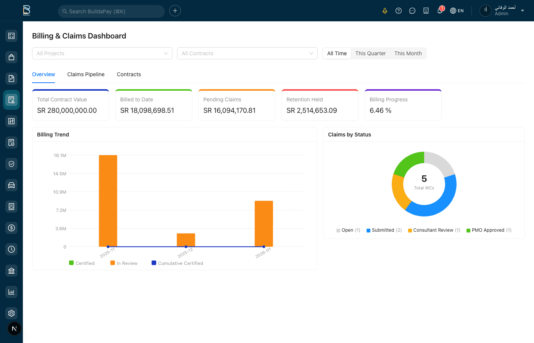Viewport: 534px width, 343px height.
Task: Open the bank building icon in sidebar
Action: pyautogui.click(x=11, y=271)
